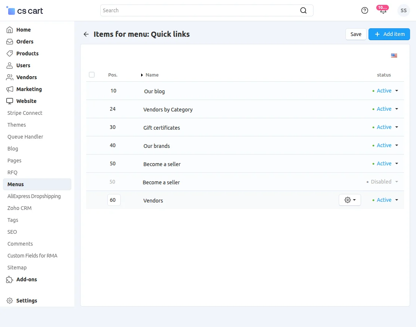Expand all items via Name header triangle

click(142, 75)
